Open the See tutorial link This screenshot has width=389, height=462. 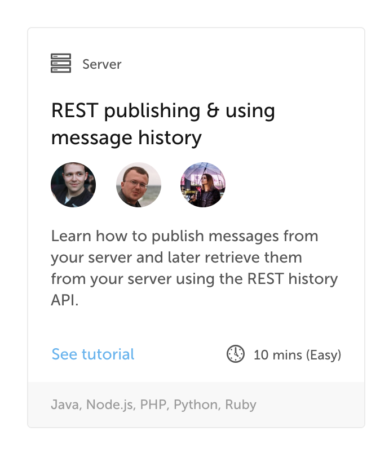click(x=92, y=355)
